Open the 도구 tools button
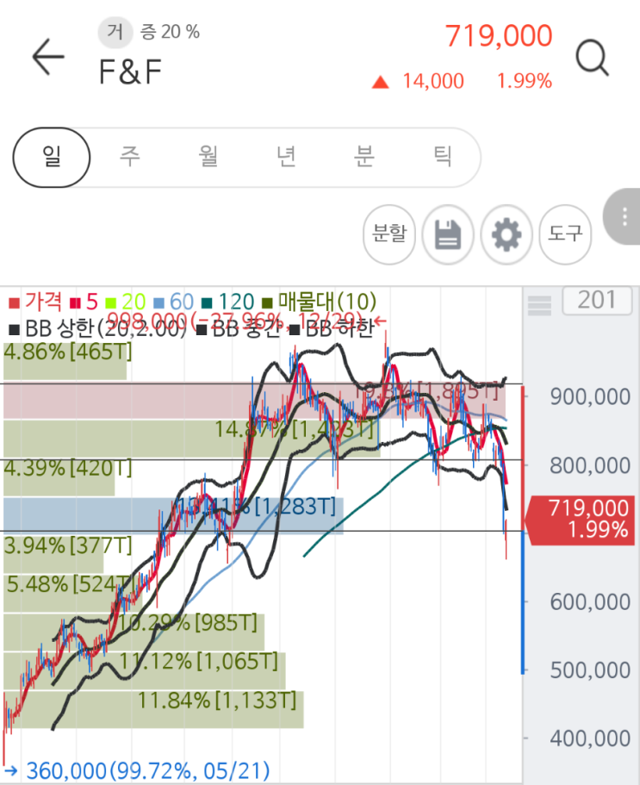 (565, 234)
